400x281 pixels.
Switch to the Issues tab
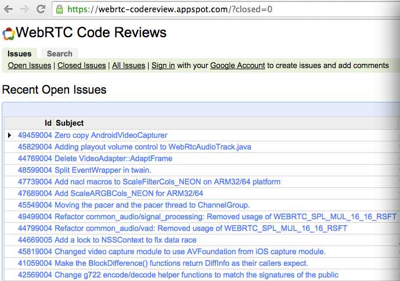tap(19, 54)
